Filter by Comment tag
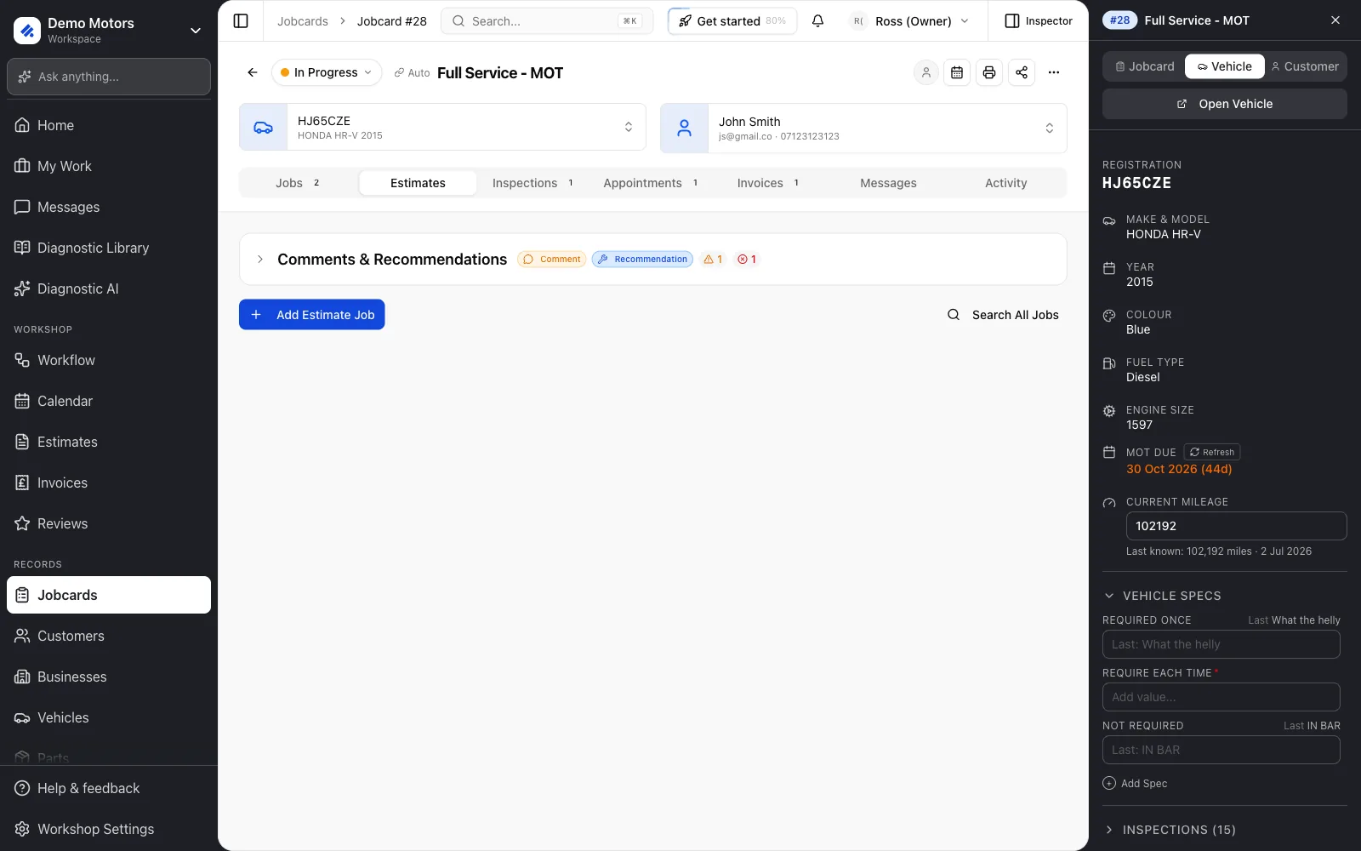 click(x=552, y=260)
